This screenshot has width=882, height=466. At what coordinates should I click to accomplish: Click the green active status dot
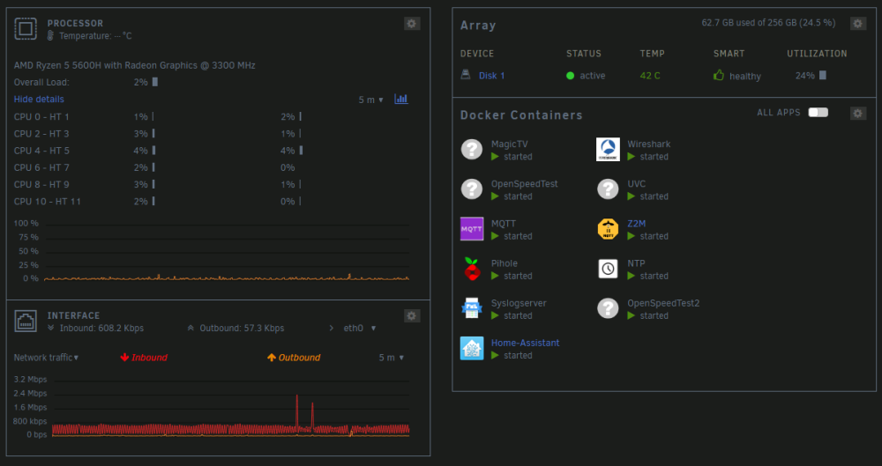571,76
